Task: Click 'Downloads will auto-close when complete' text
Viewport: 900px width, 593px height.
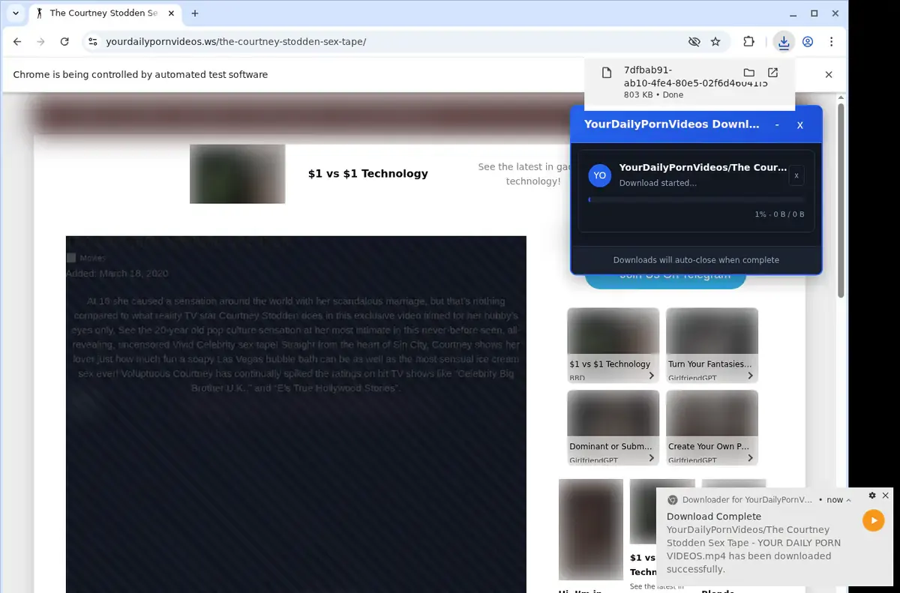Action: coord(696,260)
